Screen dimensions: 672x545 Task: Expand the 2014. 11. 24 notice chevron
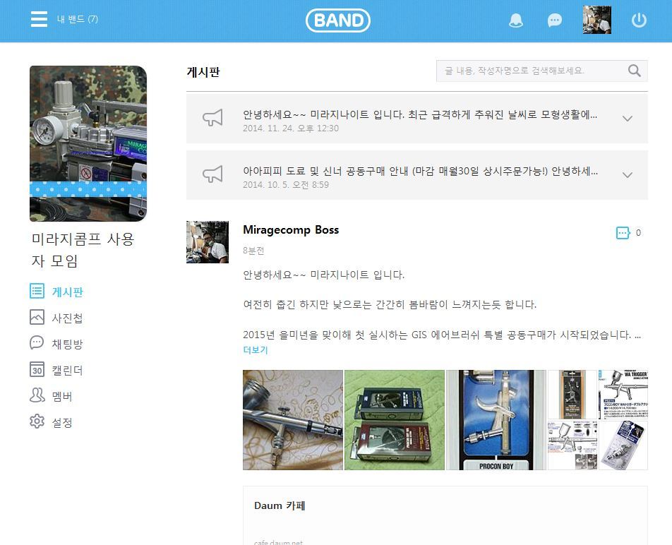tap(628, 119)
